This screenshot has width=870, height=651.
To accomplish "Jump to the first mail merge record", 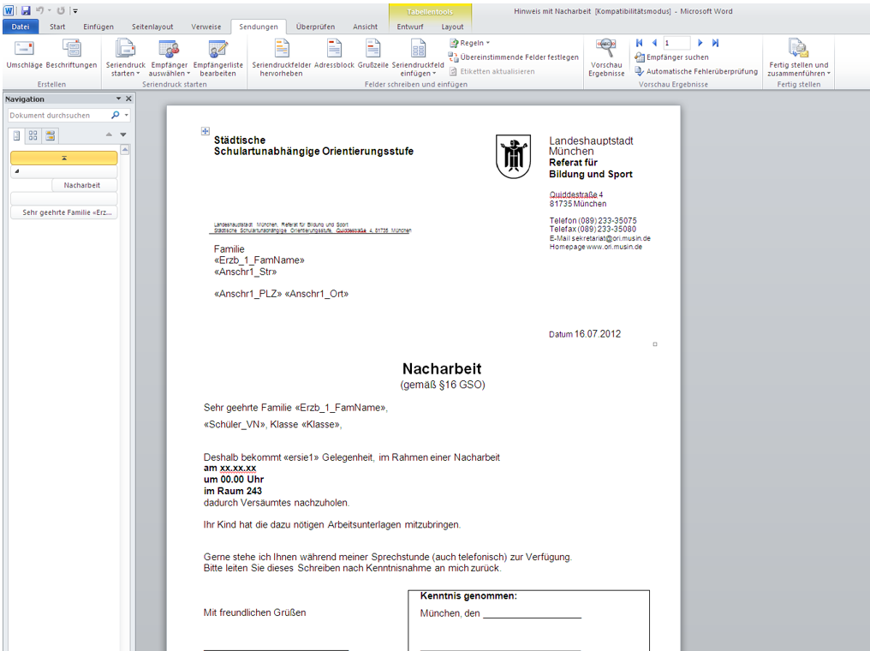I will [x=639, y=43].
